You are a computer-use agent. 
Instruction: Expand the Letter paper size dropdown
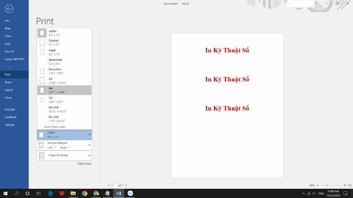tap(64, 135)
